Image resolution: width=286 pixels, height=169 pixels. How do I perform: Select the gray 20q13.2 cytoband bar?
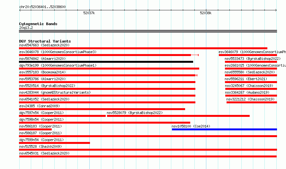point(148,31)
